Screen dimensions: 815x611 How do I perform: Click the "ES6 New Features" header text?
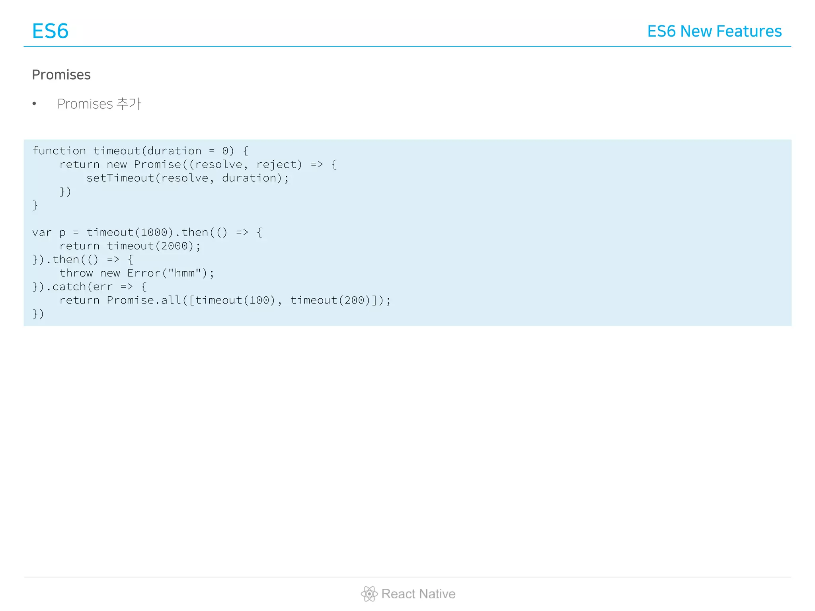tap(714, 31)
